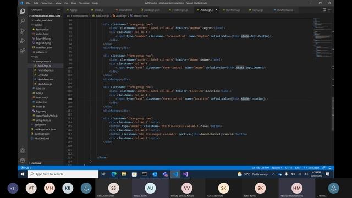The height and width of the screenshot is (198, 352).
Task: Open manifest.json in the explorer tree
Action: click(x=44, y=48)
